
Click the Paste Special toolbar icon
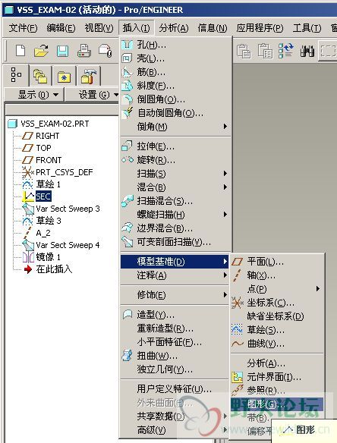[265, 51]
